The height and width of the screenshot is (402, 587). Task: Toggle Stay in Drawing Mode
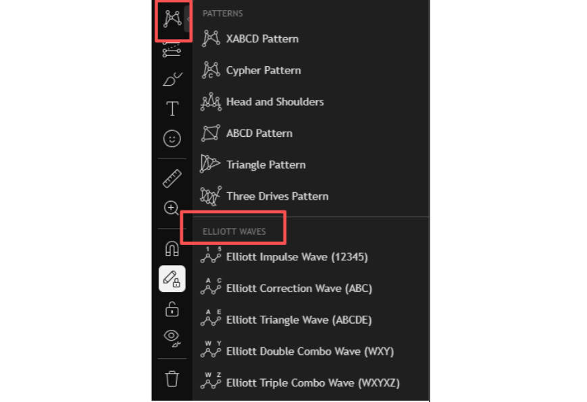pos(172,279)
